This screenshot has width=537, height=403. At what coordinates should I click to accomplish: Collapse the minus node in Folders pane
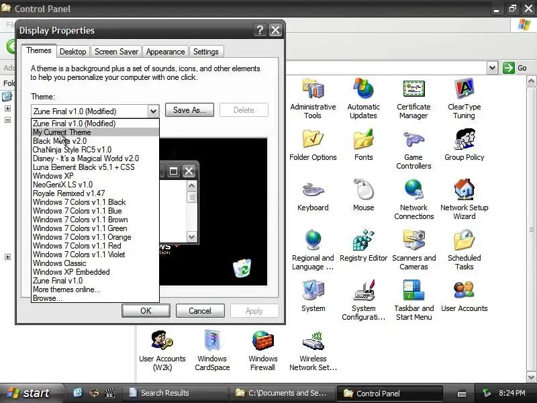7,120
